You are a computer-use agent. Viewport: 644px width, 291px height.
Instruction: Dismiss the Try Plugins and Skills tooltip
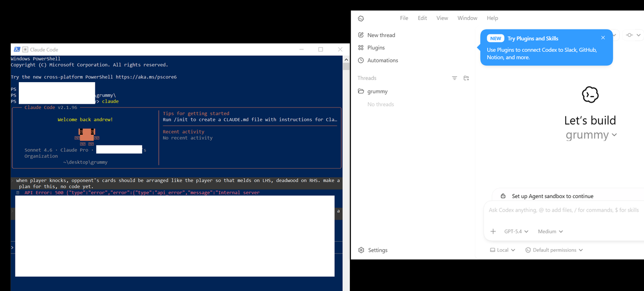coord(603,38)
